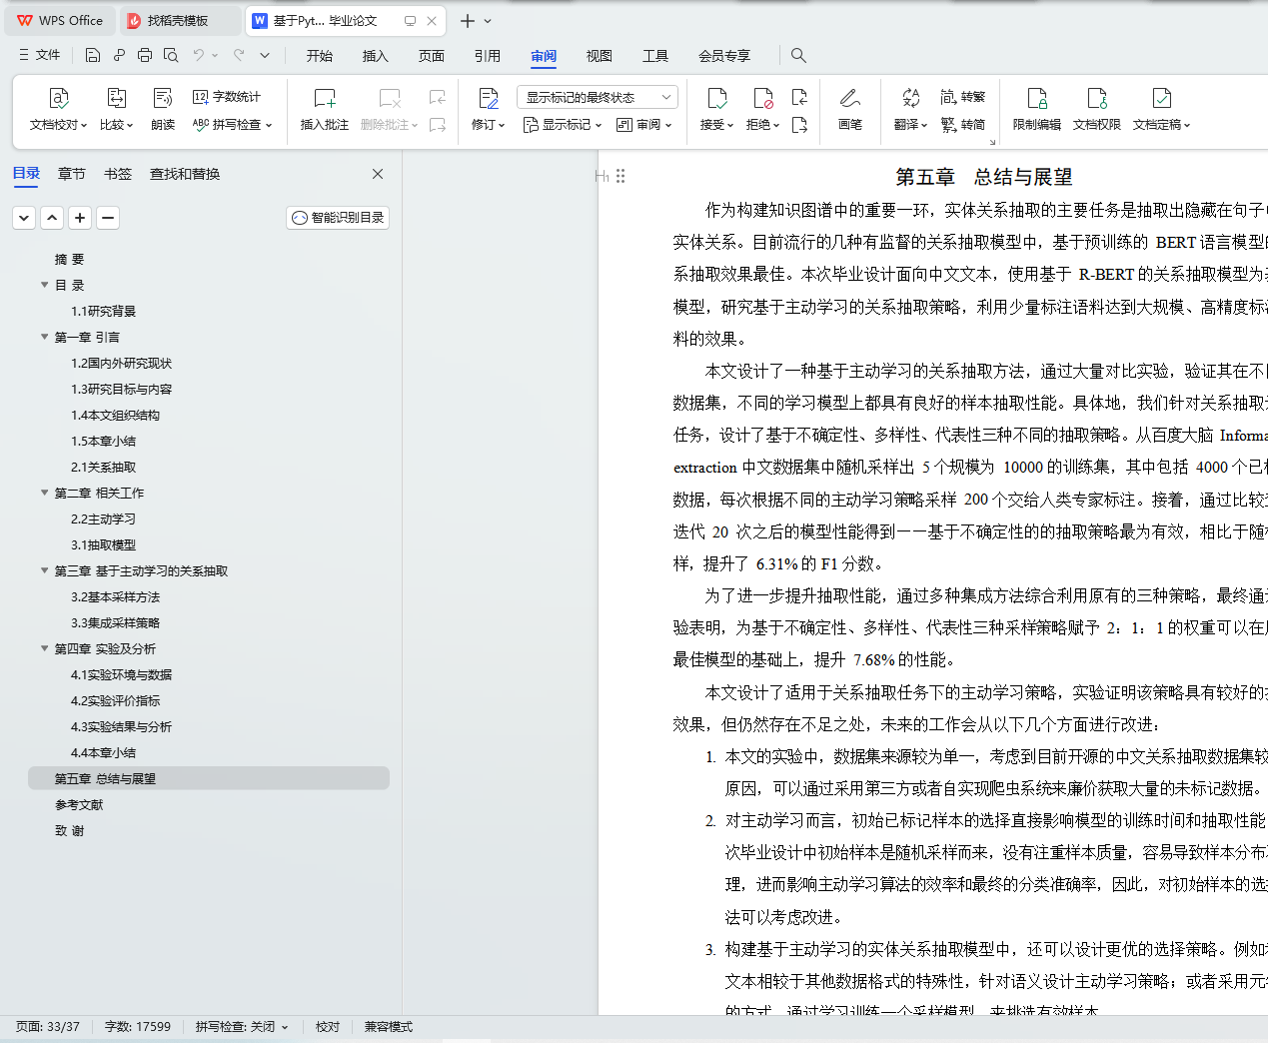This screenshot has width=1268, height=1043.
Task: Switch to the 章节 tab in side pane
Action: (72, 174)
